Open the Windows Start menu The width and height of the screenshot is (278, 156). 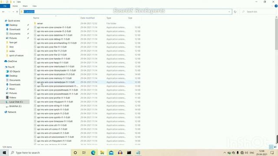[x=4, y=153]
